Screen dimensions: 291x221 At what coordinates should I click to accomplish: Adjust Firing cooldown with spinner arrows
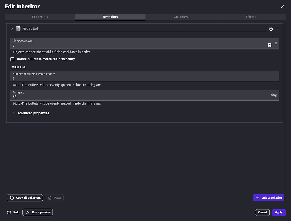(270, 45)
